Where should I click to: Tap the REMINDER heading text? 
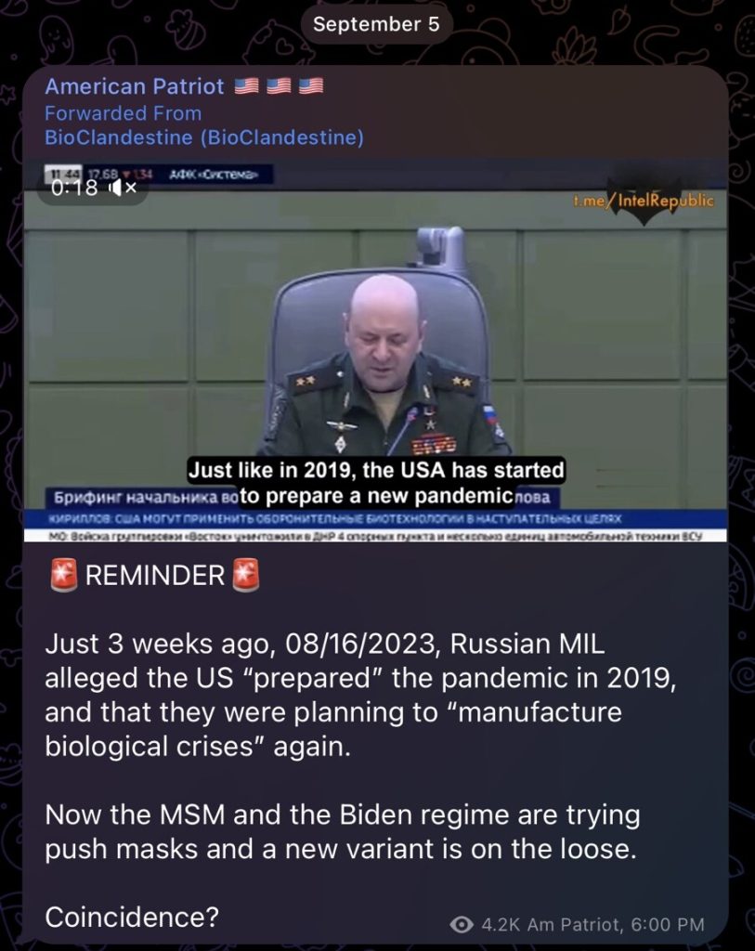[x=155, y=576]
